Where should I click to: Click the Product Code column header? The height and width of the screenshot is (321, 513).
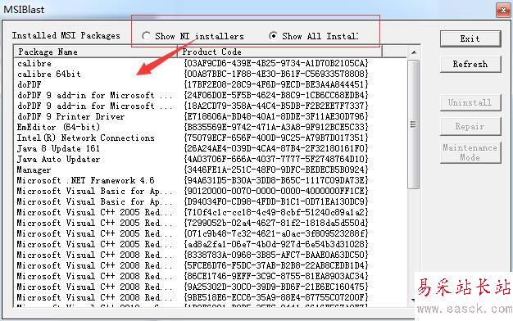coord(279,52)
